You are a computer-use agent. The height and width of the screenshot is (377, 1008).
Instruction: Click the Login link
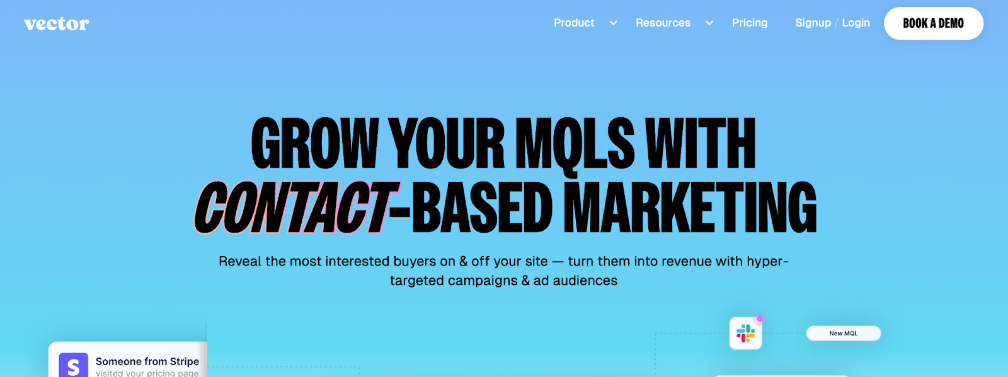[856, 23]
